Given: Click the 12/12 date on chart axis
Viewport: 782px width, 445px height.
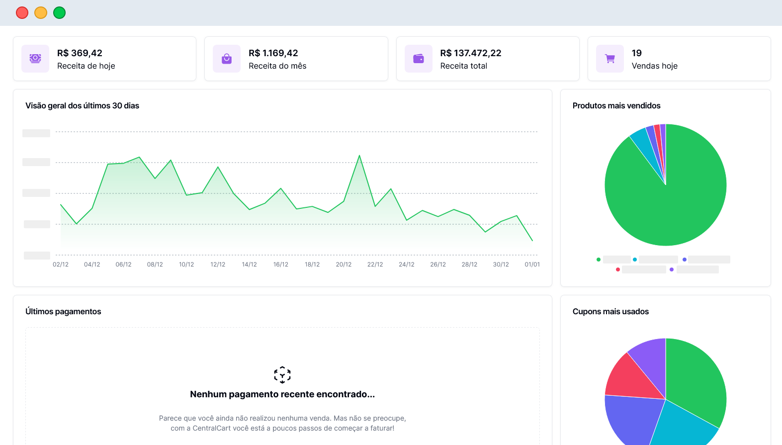Looking at the screenshot, I should point(218,265).
